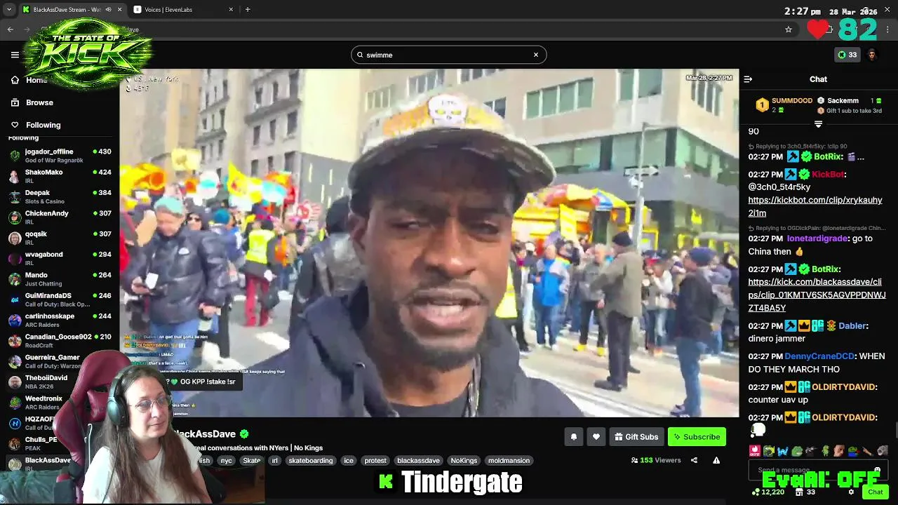This screenshot has height=505, width=898.
Task: Open the tab search dropdown arrow
Action: (x=9, y=10)
